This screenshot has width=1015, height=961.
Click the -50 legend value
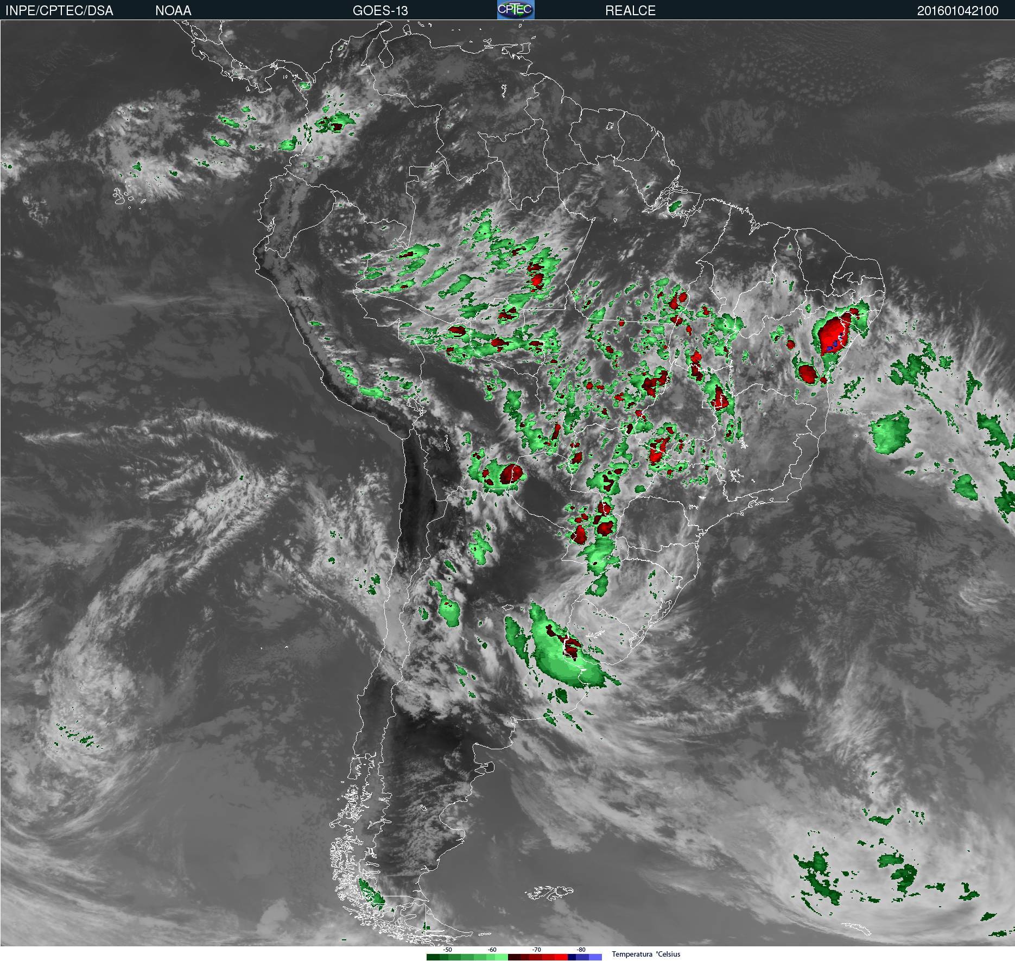[x=448, y=950]
